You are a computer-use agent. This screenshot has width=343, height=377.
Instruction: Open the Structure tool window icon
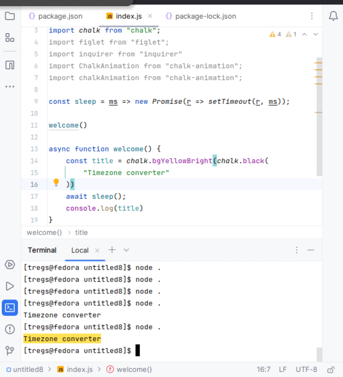[10, 38]
